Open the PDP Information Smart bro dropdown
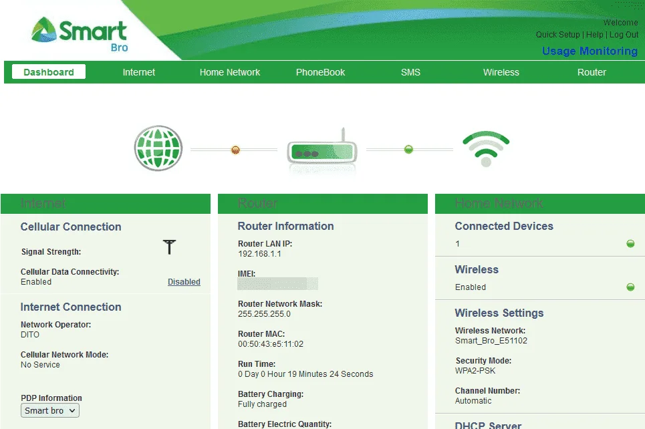645x429 pixels. pos(49,410)
